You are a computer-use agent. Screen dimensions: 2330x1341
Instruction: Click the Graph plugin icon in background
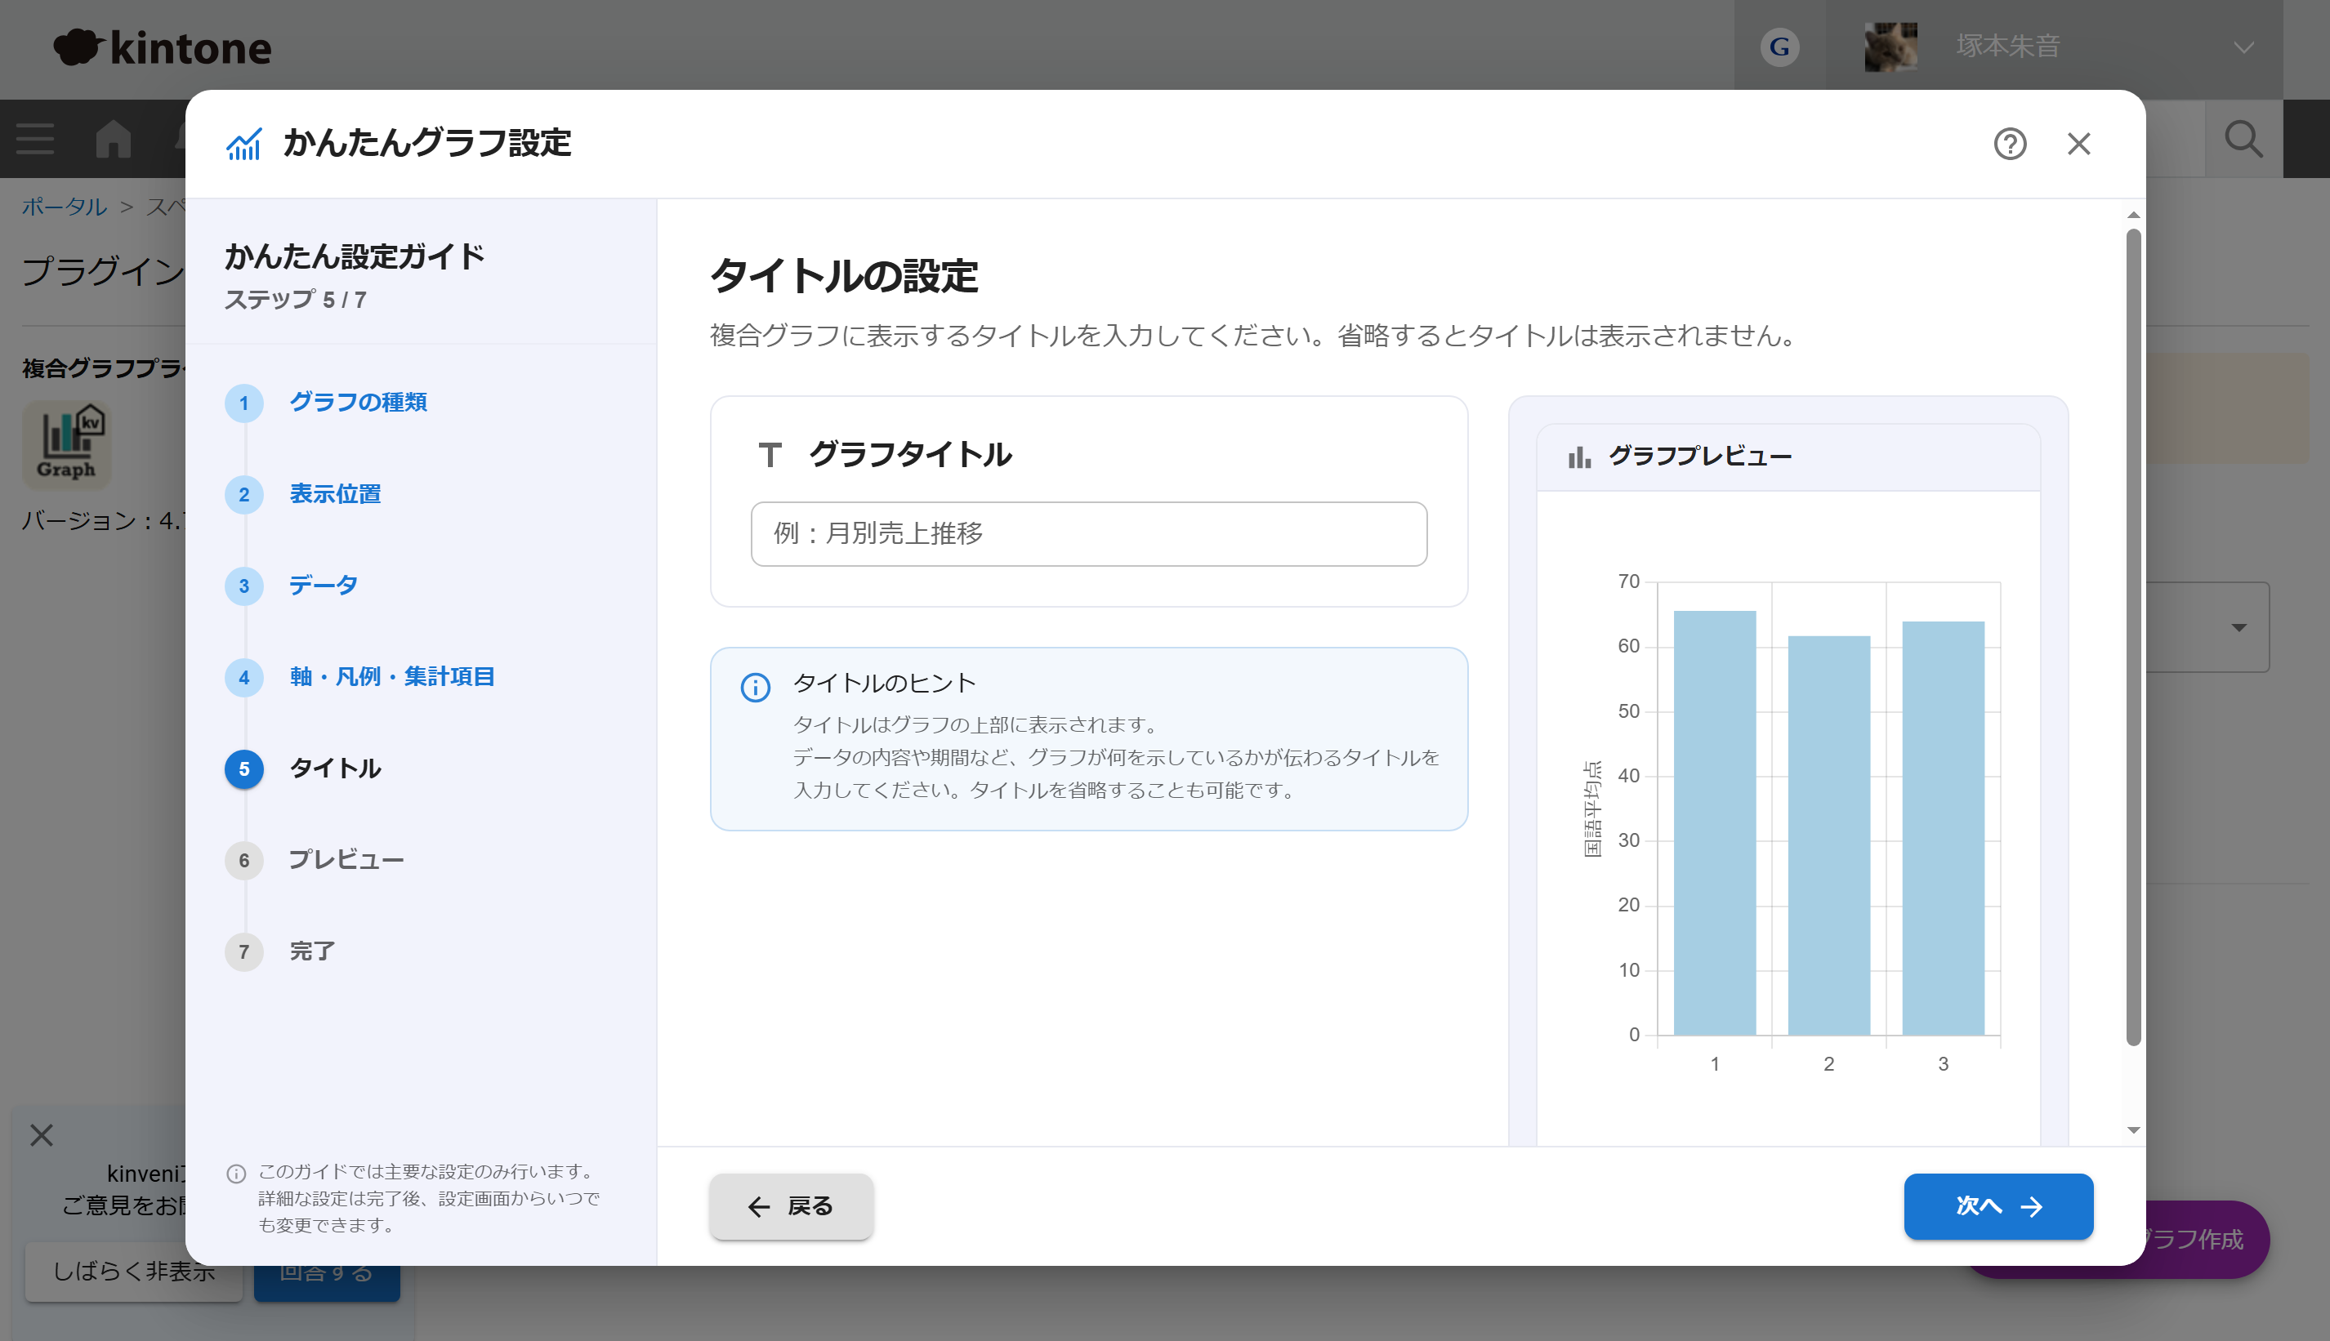pyautogui.click(x=66, y=444)
